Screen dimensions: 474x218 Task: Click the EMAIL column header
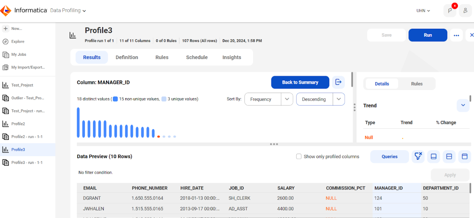click(90, 188)
